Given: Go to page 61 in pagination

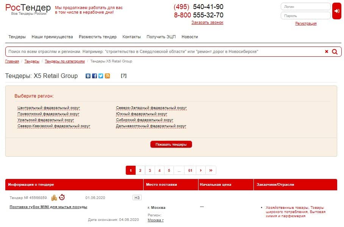Looking at the screenshot, I should 190,170.
